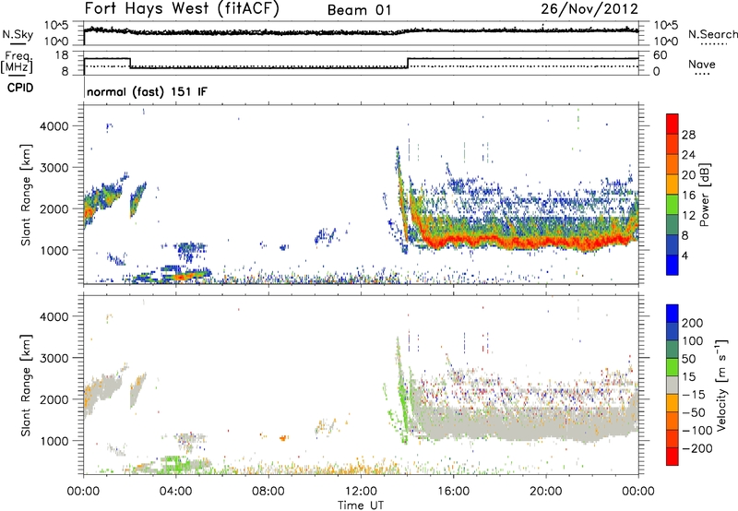Select the "Beam 01" header label
Screen dimensions: 738x511
359,10
